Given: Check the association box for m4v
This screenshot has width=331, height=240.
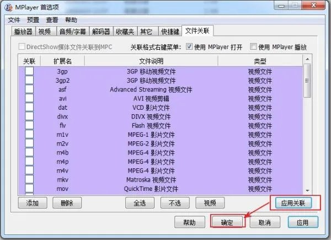Looking at the screenshot, I should coord(29,170).
